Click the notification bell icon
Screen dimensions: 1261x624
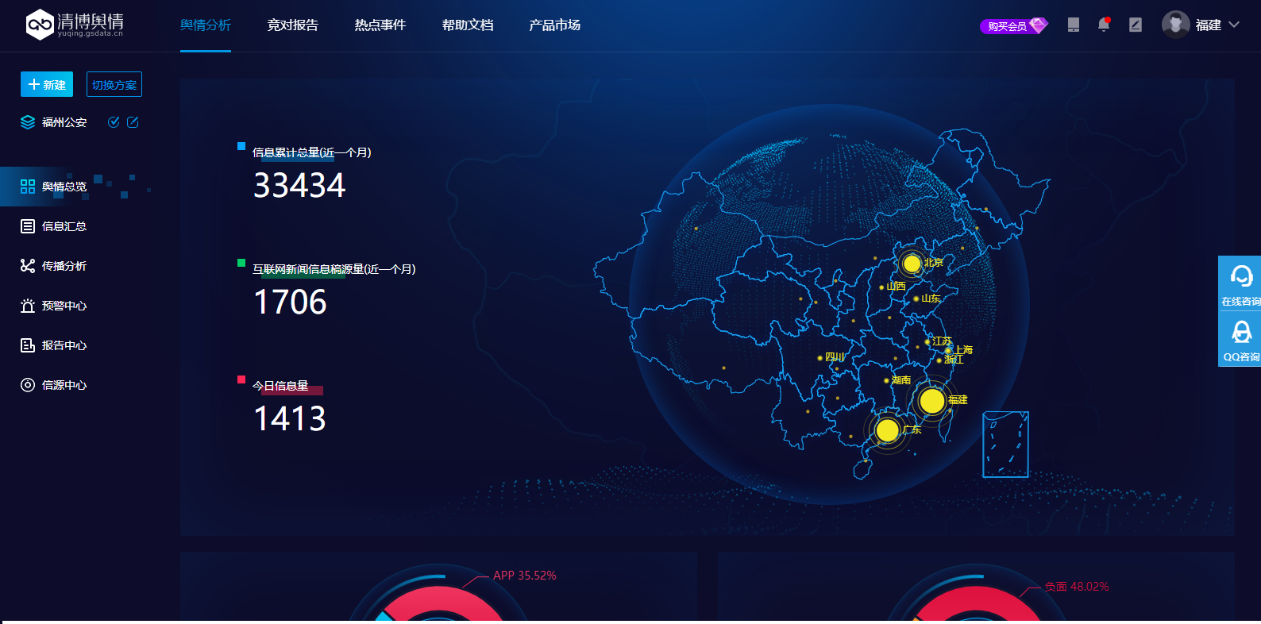[x=1104, y=25]
